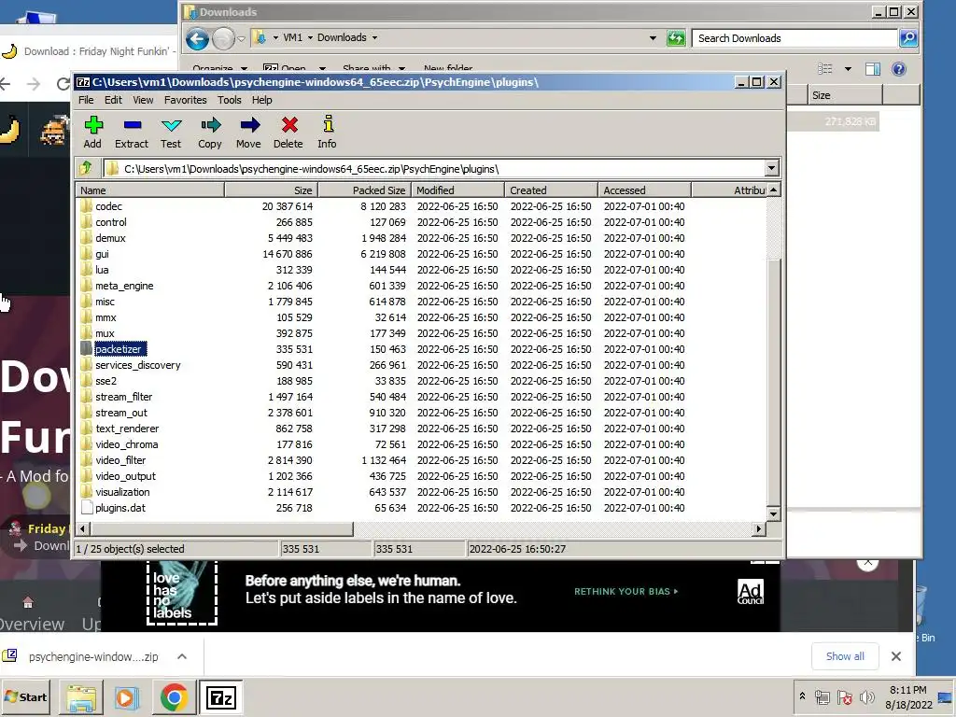
Task: Click the volume icon in system tray
Action: 867,697
